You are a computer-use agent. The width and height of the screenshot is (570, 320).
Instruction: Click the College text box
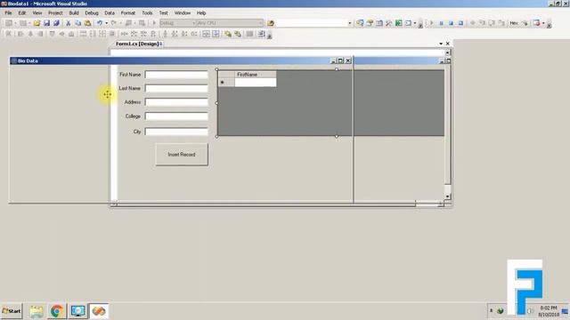[176, 116]
